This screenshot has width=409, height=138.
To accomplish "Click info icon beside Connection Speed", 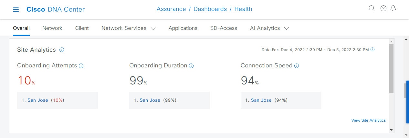I will click(297, 66).
